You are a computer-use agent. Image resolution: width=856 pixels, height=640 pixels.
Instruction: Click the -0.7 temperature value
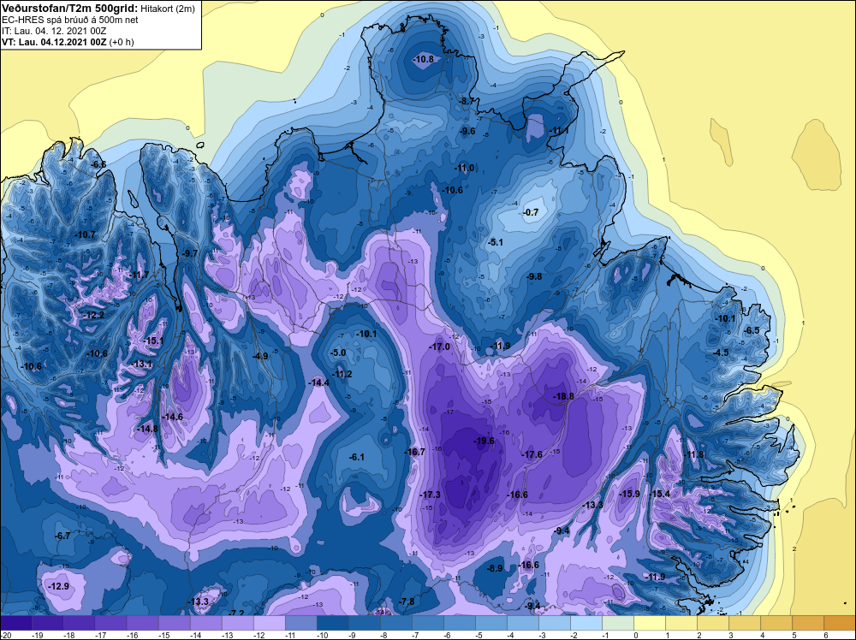(x=531, y=212)
